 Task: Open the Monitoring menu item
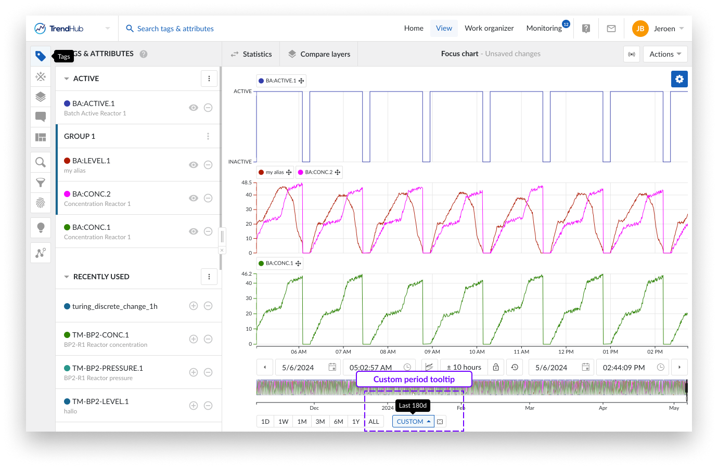tap(544, 29)
